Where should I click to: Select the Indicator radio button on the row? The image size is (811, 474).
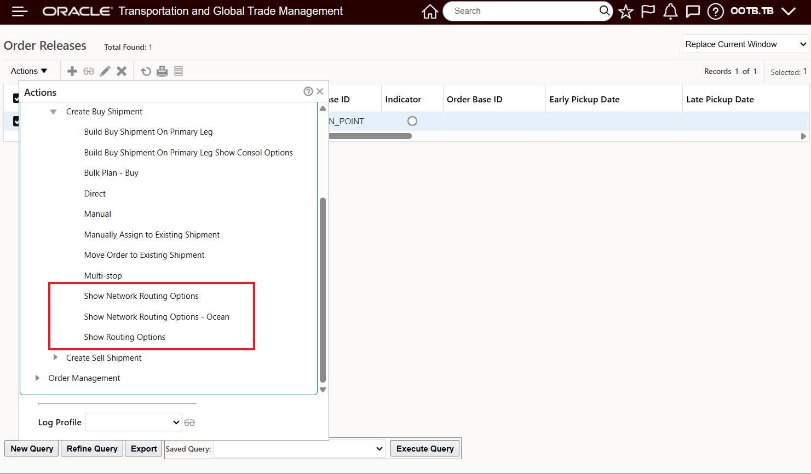pyautogui.click(x=412, y=121)
